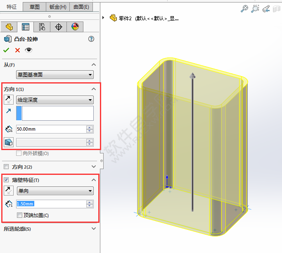This screenshot has width=282, height=253.
Task: Click the 50.00mm depth input field
Action: 51,129
